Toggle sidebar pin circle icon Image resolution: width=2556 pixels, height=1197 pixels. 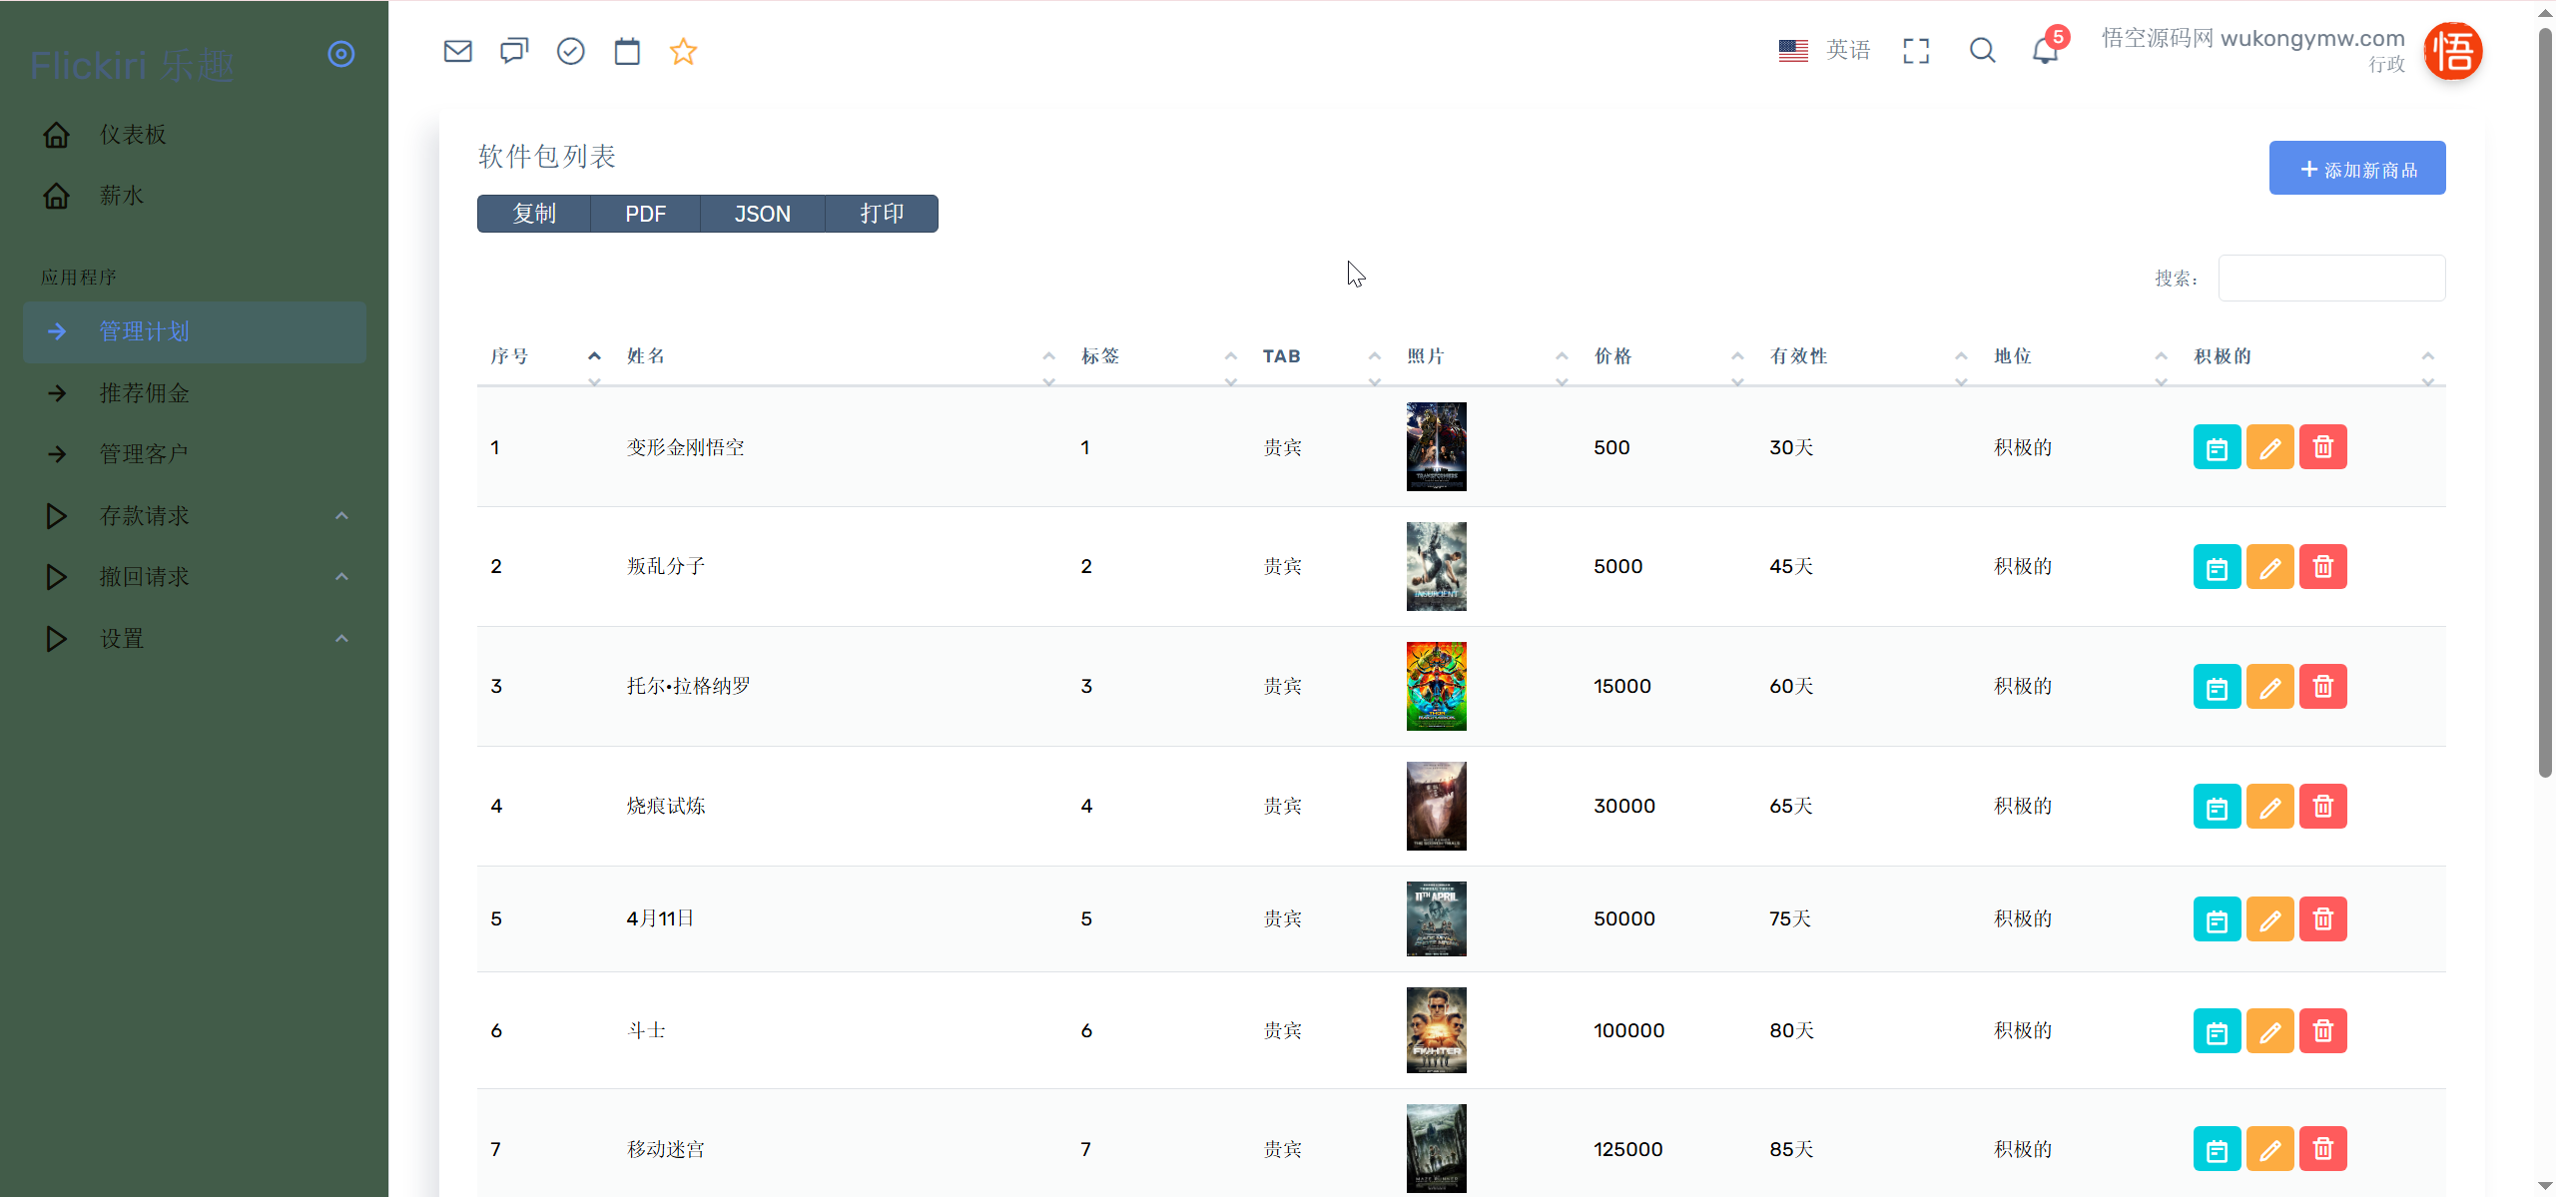click(341, 54)
